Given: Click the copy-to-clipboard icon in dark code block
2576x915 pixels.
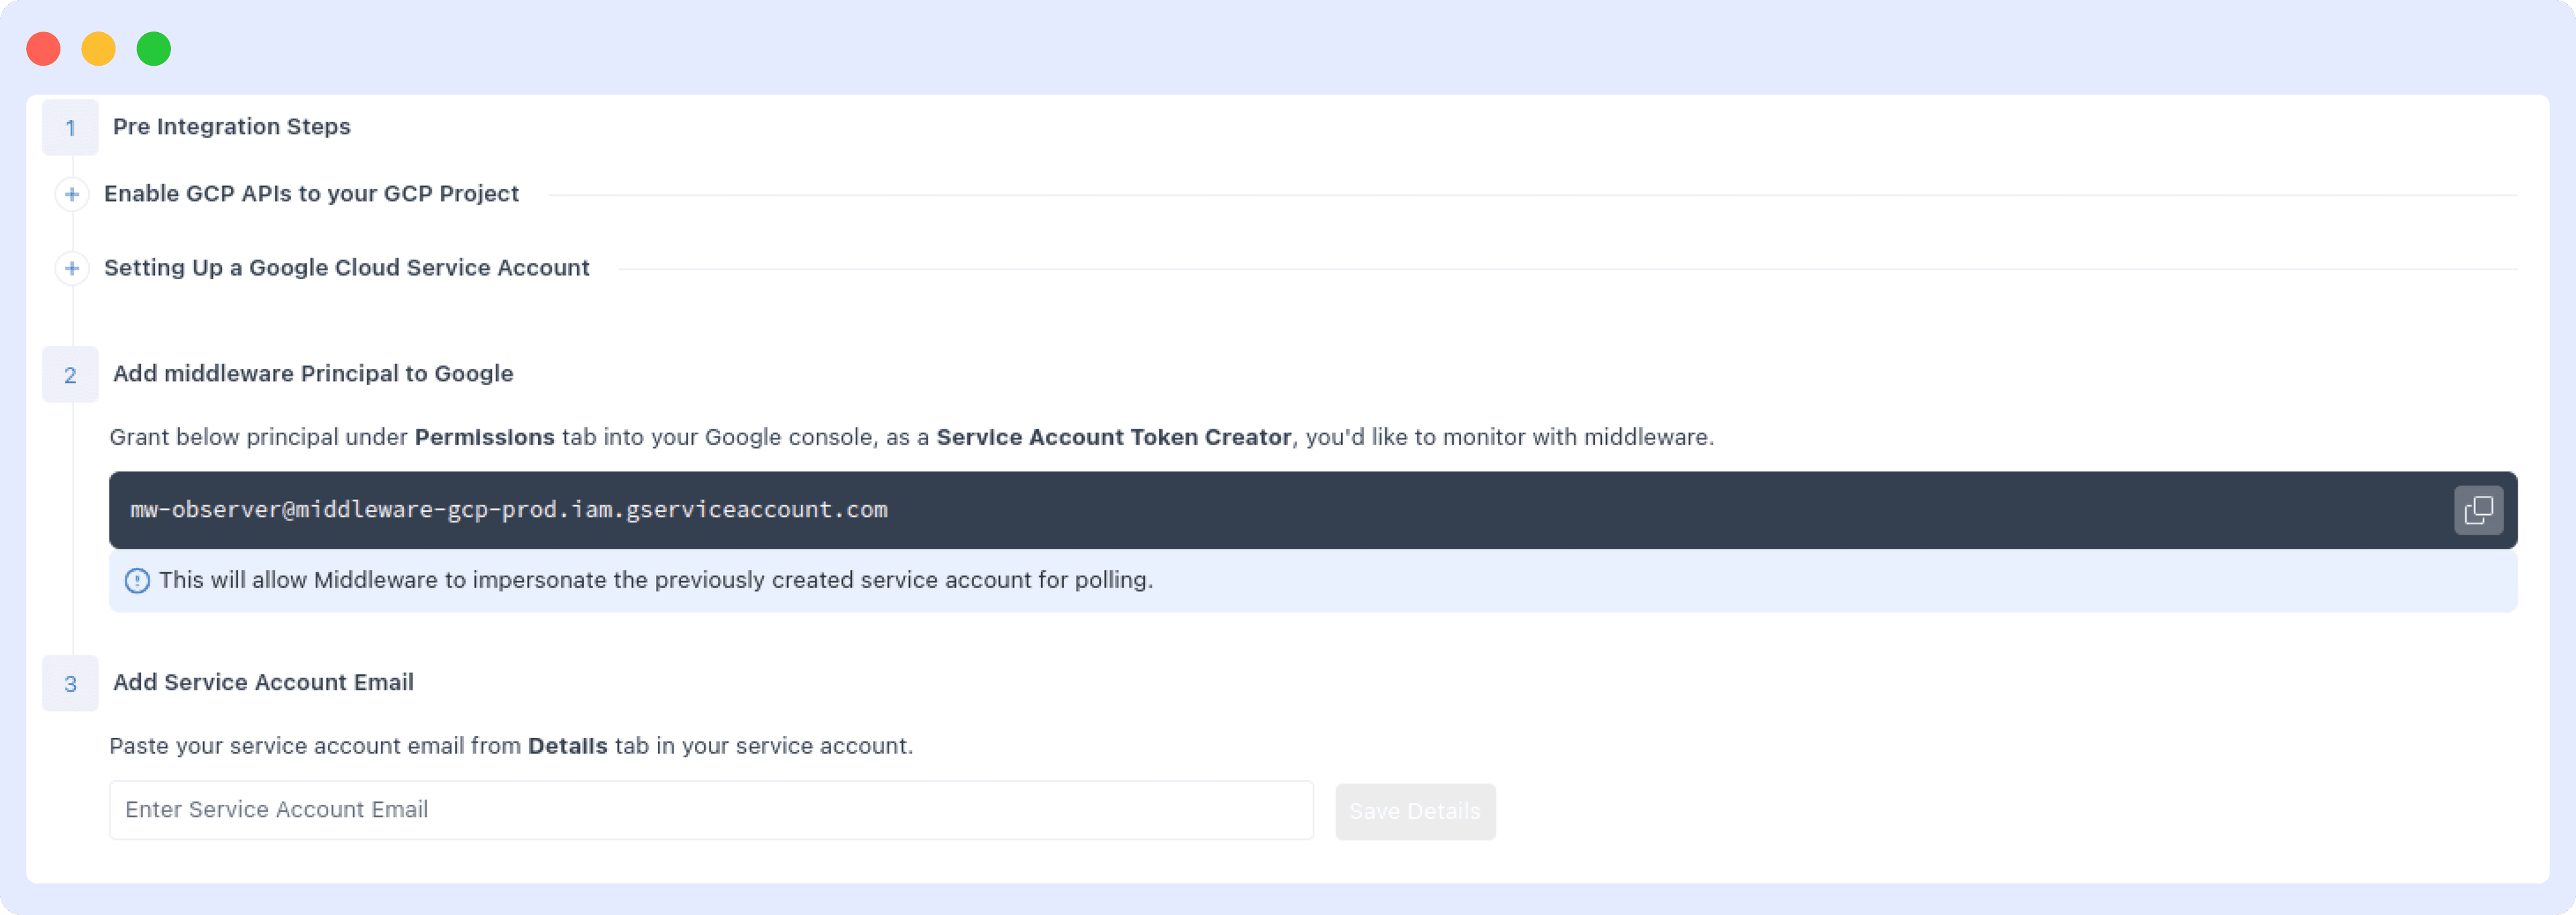Looking at the screenshot, I should pos(2480,510).
